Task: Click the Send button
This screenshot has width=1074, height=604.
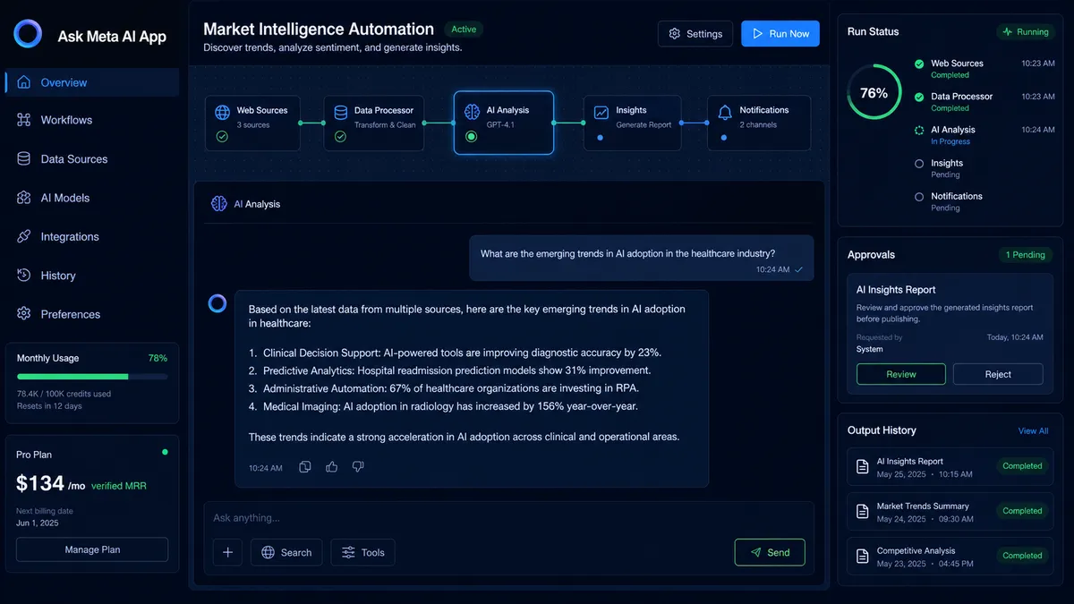Action: pyautogui.click(x=770, y=552)
